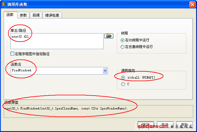Open the 错误检查 tab
The height and width of the screenshot is (132, 197).
pos(52,15)
